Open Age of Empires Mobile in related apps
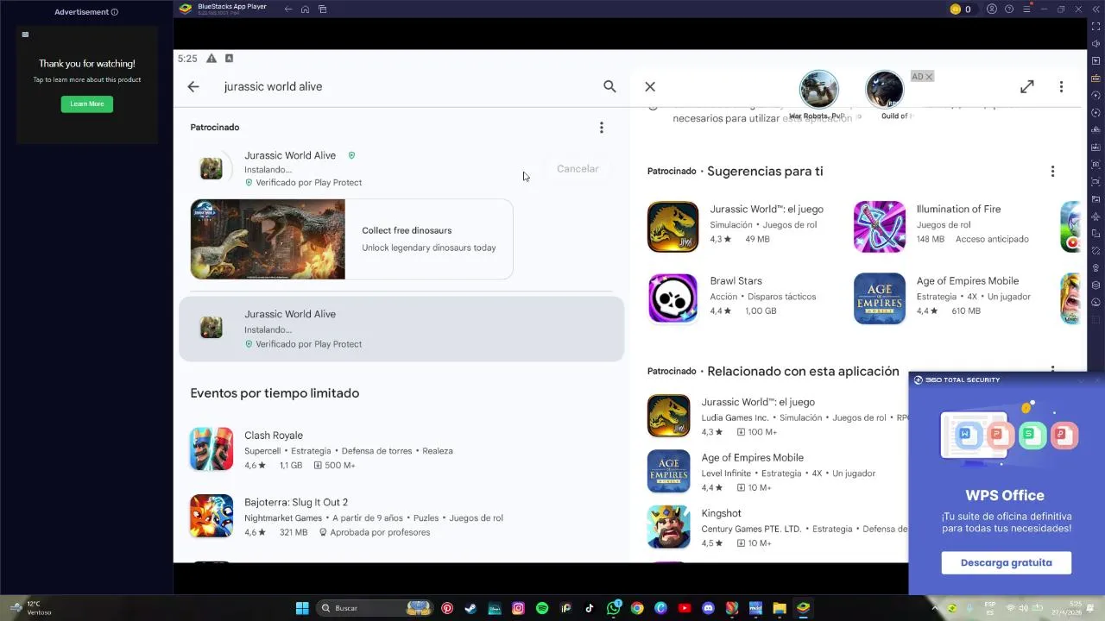 point(669,471)
